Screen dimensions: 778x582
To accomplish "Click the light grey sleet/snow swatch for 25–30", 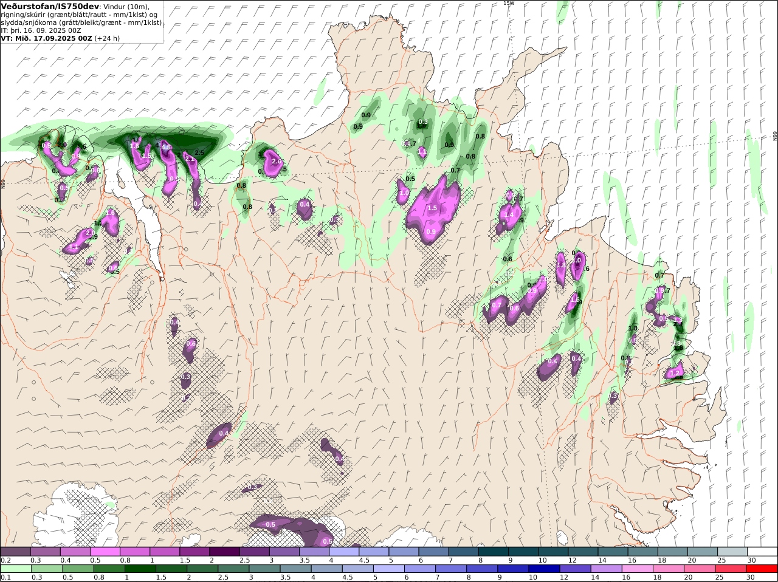I will click(732, 552).
